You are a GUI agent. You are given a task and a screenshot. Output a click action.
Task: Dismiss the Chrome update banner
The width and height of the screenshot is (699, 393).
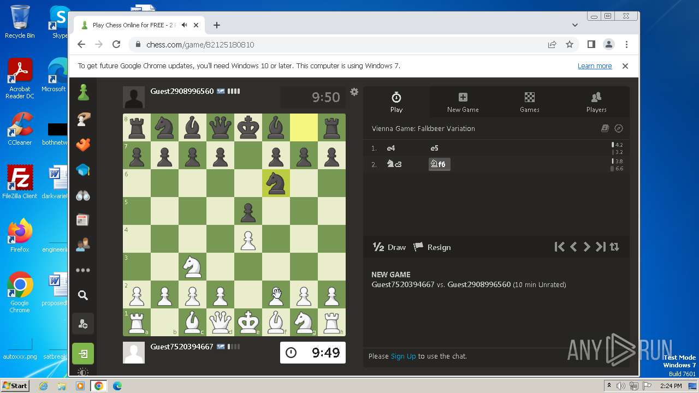pyautogui.click(x=625, y=65)
